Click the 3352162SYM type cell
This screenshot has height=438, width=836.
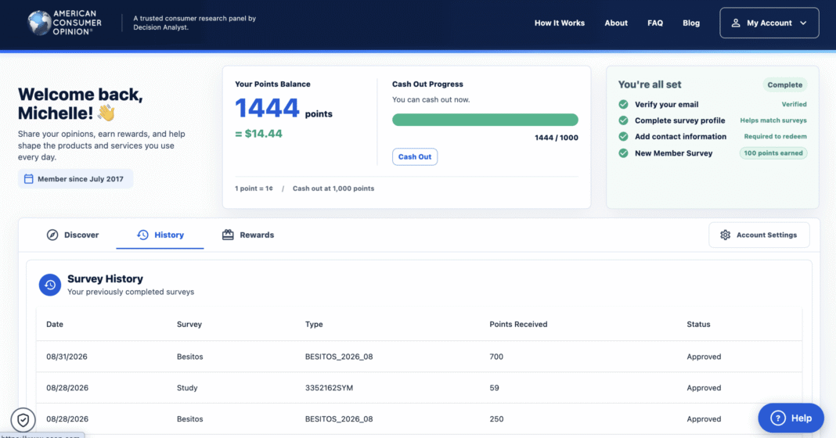pyautogui.click(x=329, y=388)
